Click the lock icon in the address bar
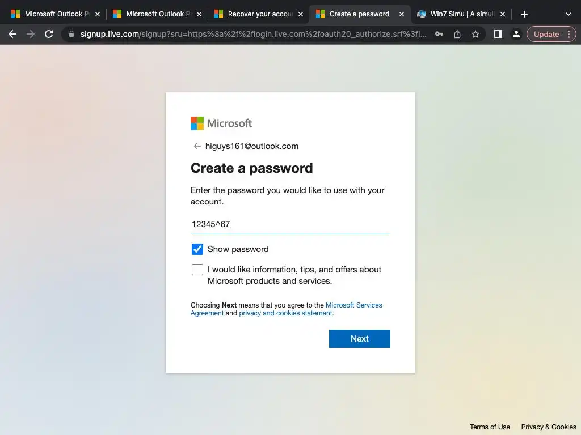The height and width of the screenshot is (435, 581). 71,34
